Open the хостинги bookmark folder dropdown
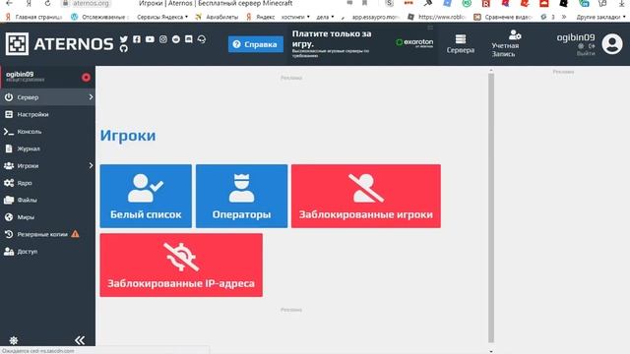The image size is (630, 354). pos(295,17)
